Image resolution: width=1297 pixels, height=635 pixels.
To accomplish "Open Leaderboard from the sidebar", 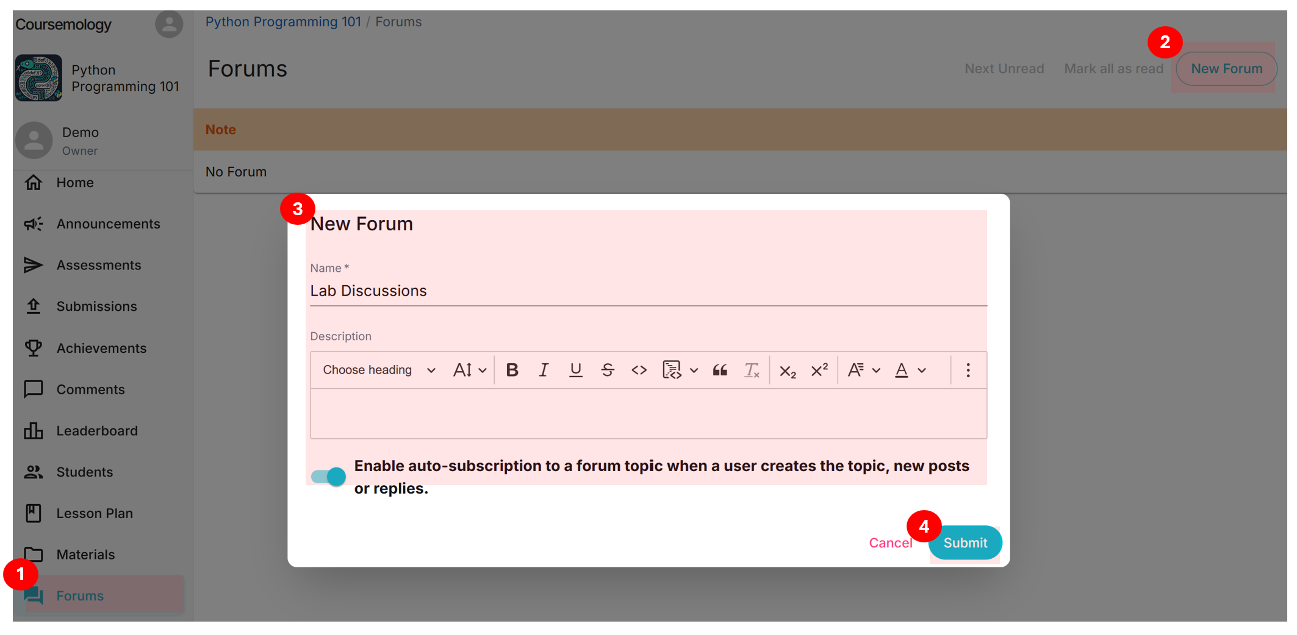I will coord(99,431).
